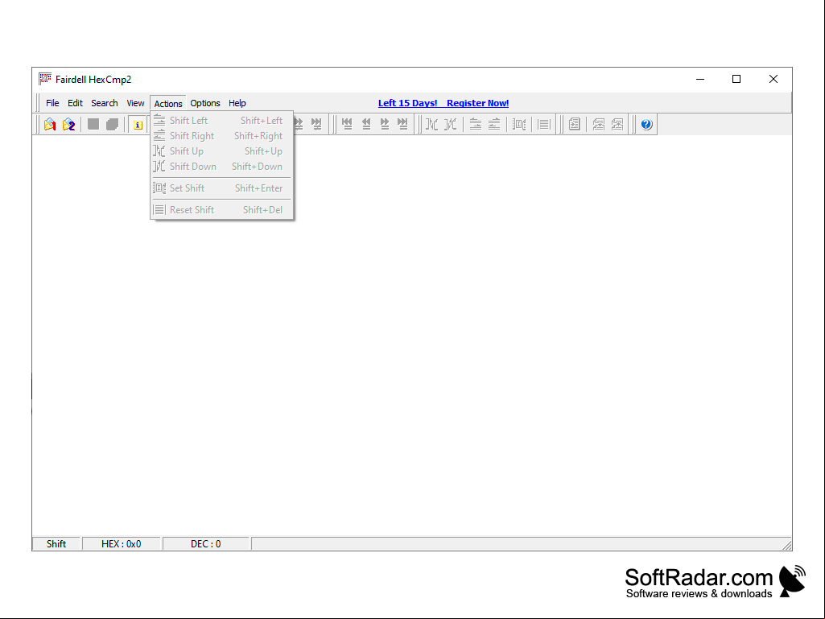
Task: Click DEC : 0 in status bar
Action: [206, 543]
